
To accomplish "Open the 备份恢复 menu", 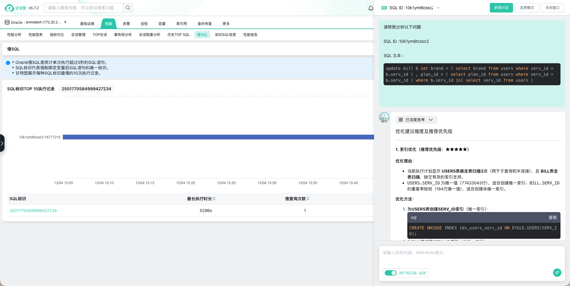I will [x=205, y=23].
